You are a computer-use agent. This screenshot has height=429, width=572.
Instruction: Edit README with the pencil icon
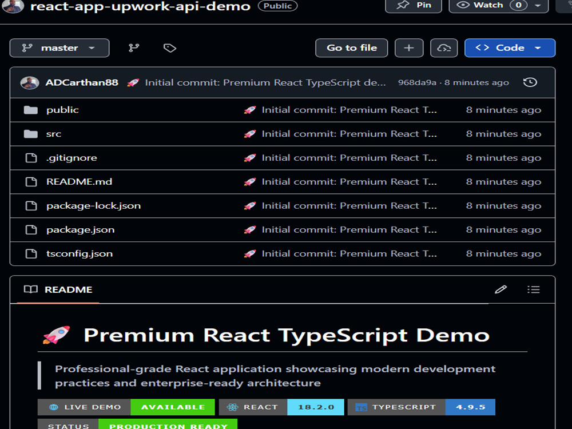[501, 289]
